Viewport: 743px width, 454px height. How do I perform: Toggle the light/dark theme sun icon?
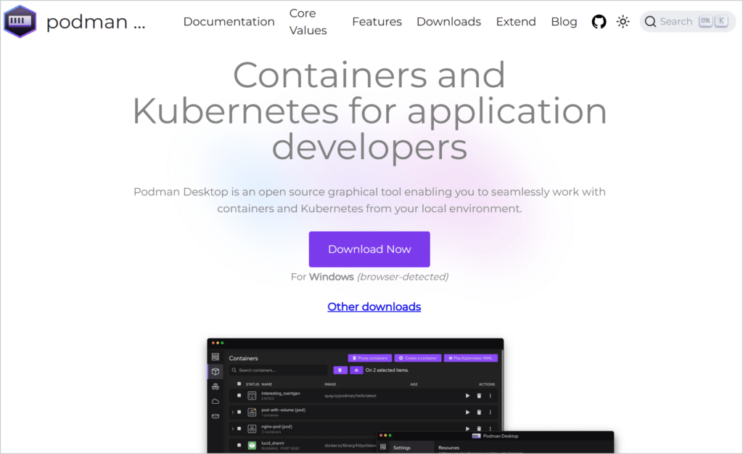(623, 22)
